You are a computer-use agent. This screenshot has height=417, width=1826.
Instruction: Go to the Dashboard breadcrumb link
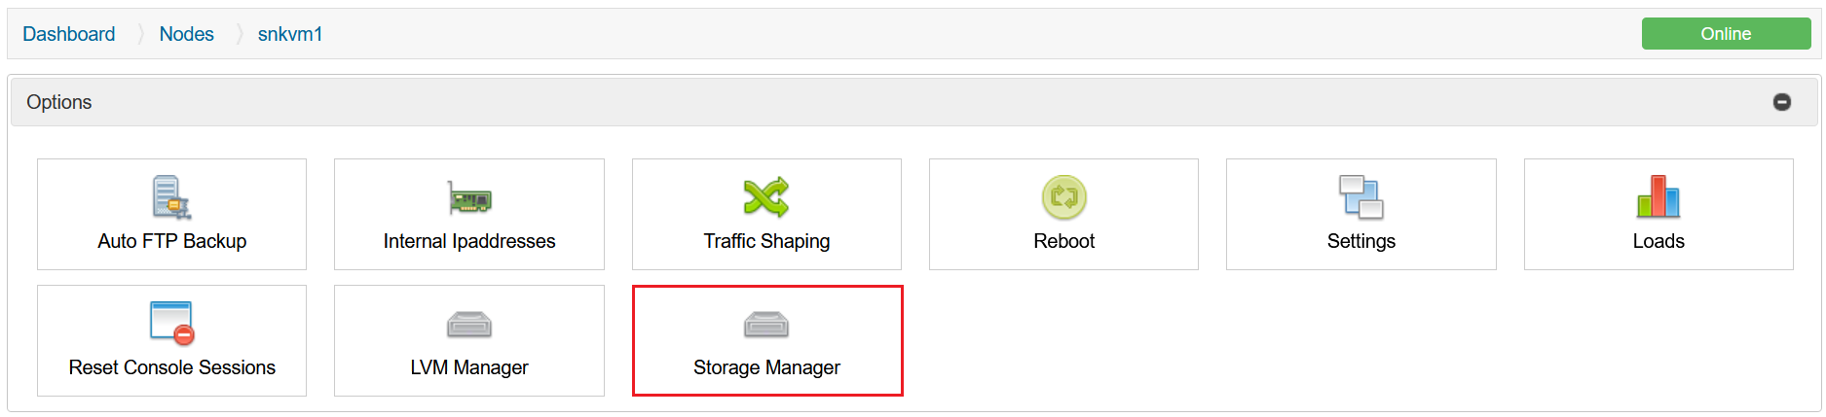click(x=69, y=34)
